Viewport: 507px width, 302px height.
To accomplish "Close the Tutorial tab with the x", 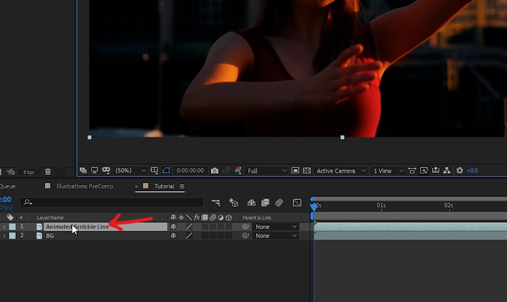I will click(x=136, y=186).
